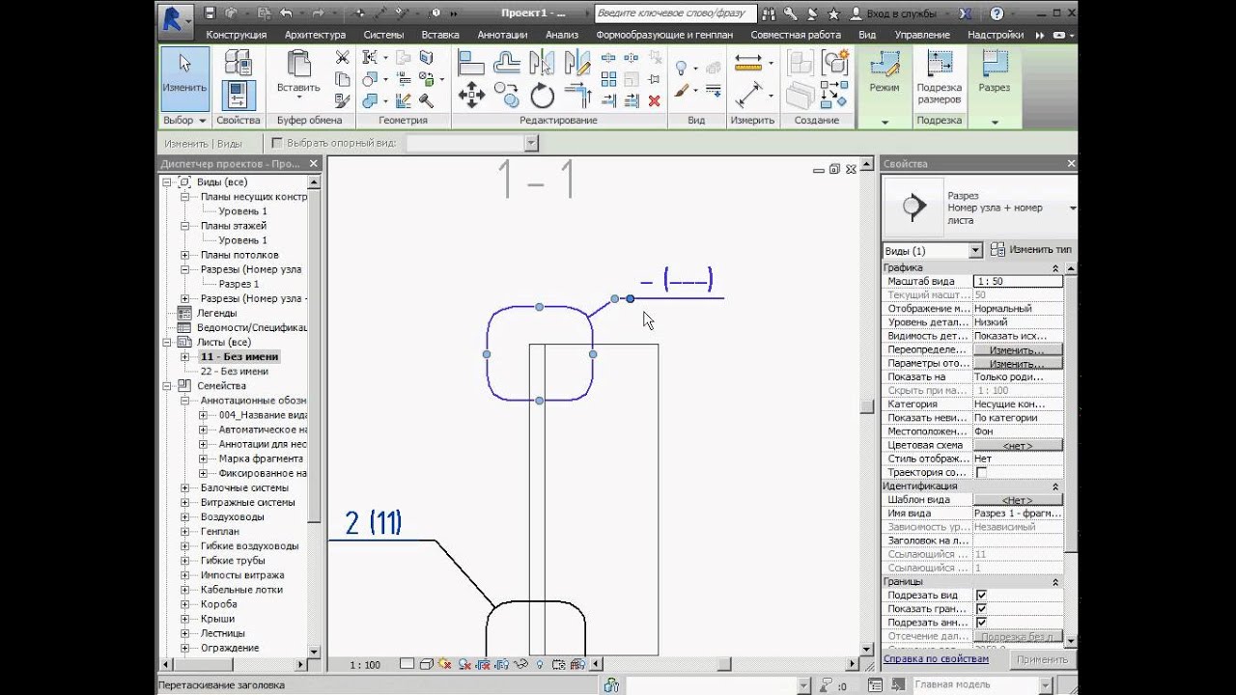
Task: Click the Применить button
Action: click(x=1042, y=659)
